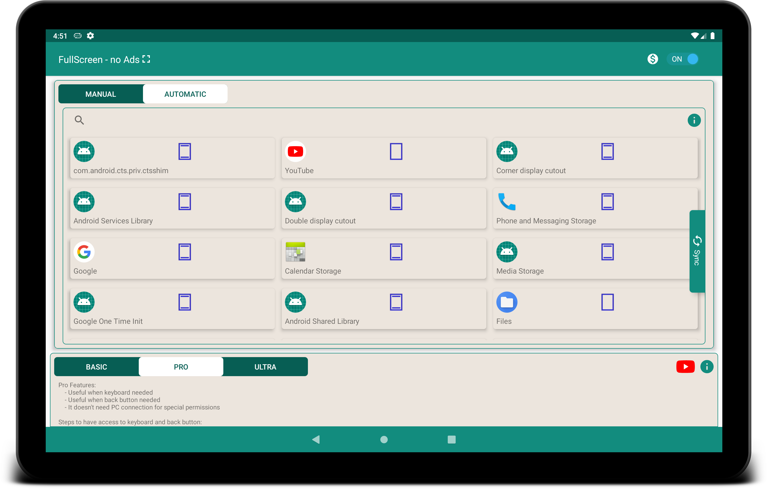Tap the Android home navigation button
Viewport: 767px width, 489px height.
[384, 439]
